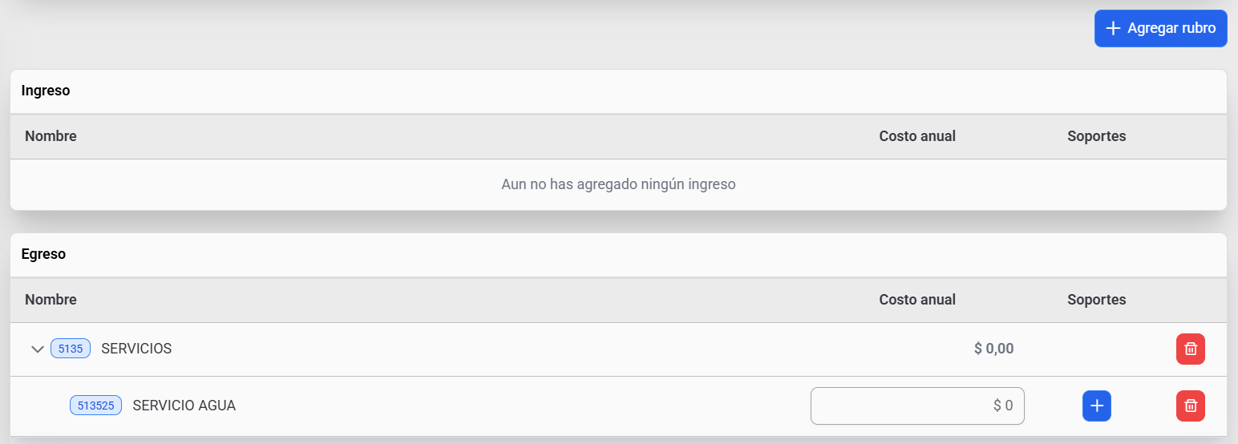Click Costo anual header in Ingreso table
The width and height of the screenshot is (1238, 444).
917,136
